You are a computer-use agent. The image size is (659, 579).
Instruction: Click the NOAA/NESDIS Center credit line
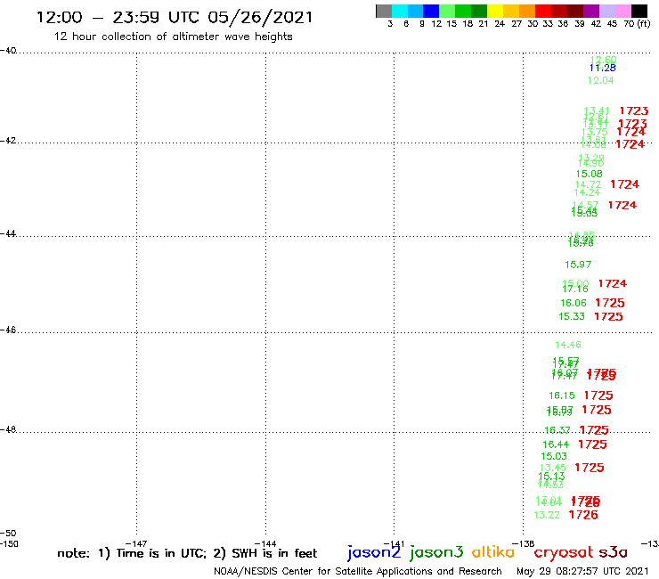pos(358,571)
